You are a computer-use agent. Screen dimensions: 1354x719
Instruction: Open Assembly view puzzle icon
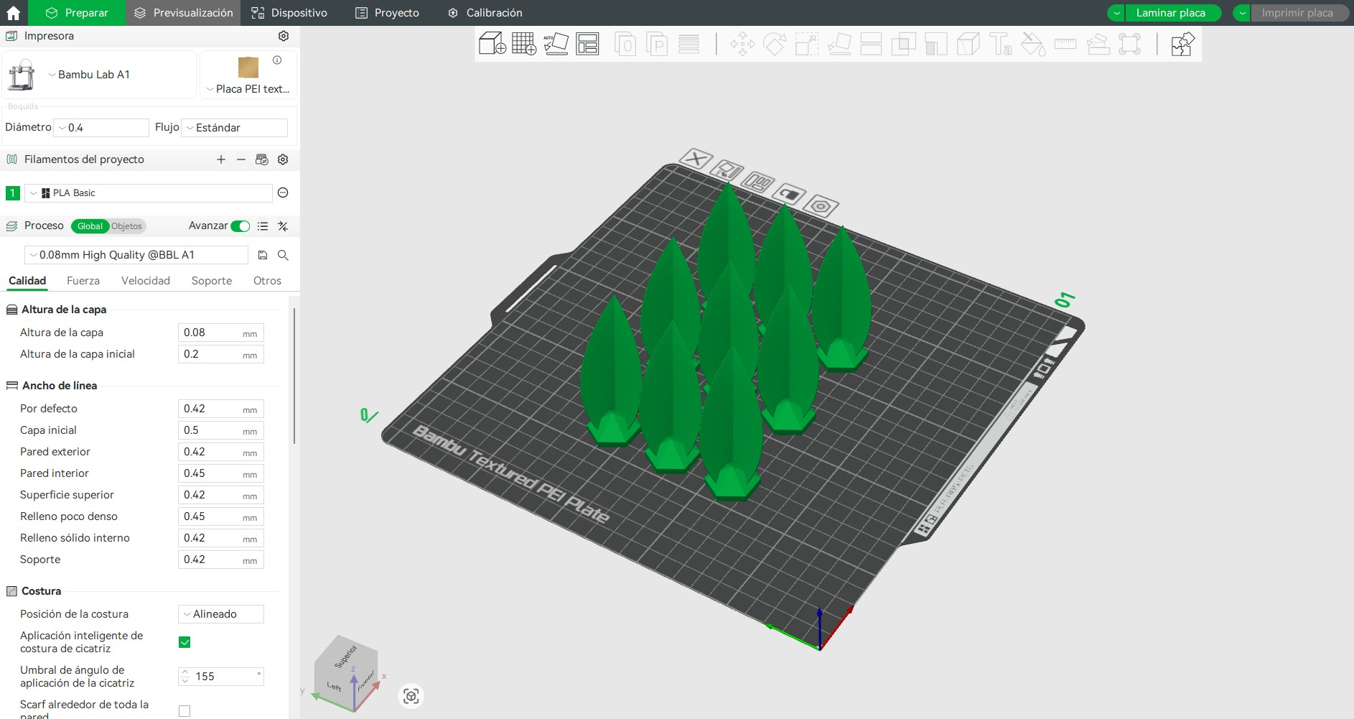tap(1182, 45)
